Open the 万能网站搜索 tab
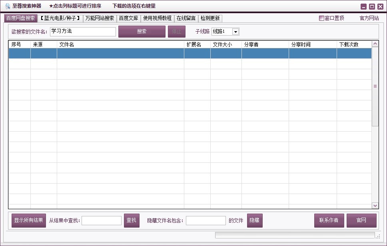 point(100,18)
